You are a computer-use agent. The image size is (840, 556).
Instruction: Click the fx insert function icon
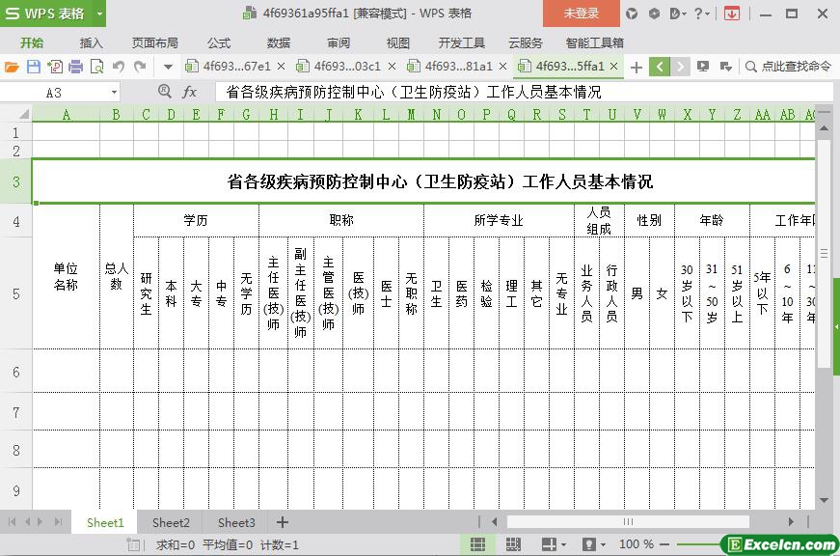190,92
